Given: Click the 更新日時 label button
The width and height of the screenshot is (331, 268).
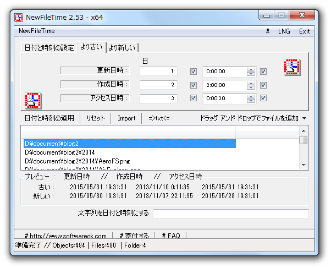Looking at the screenshot, I should 95,70.
